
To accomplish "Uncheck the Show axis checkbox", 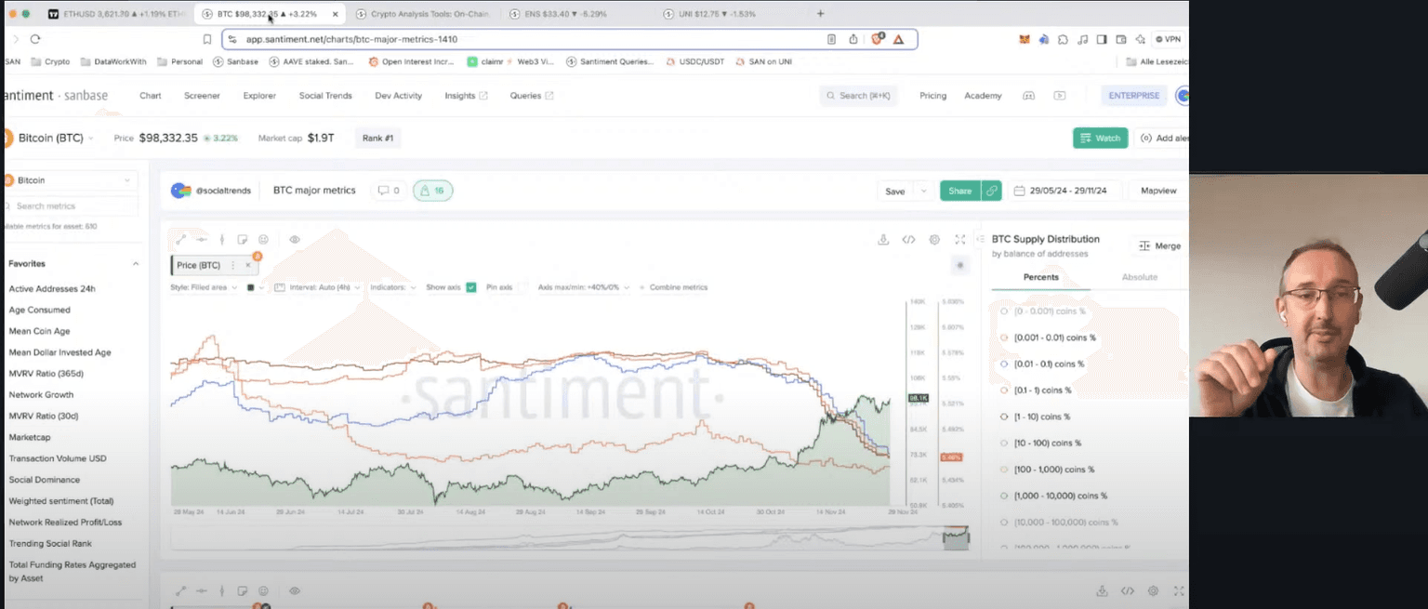I will (x=471, y=287).
